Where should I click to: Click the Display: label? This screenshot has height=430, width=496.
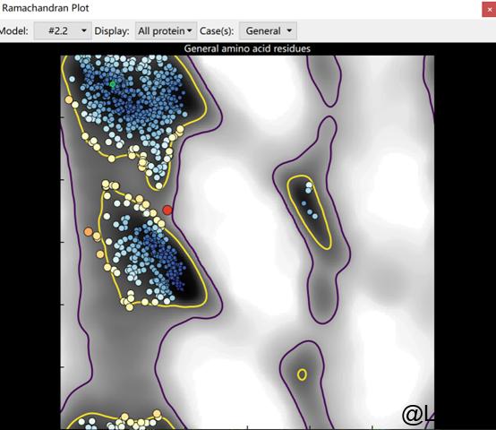pos(112,31)
